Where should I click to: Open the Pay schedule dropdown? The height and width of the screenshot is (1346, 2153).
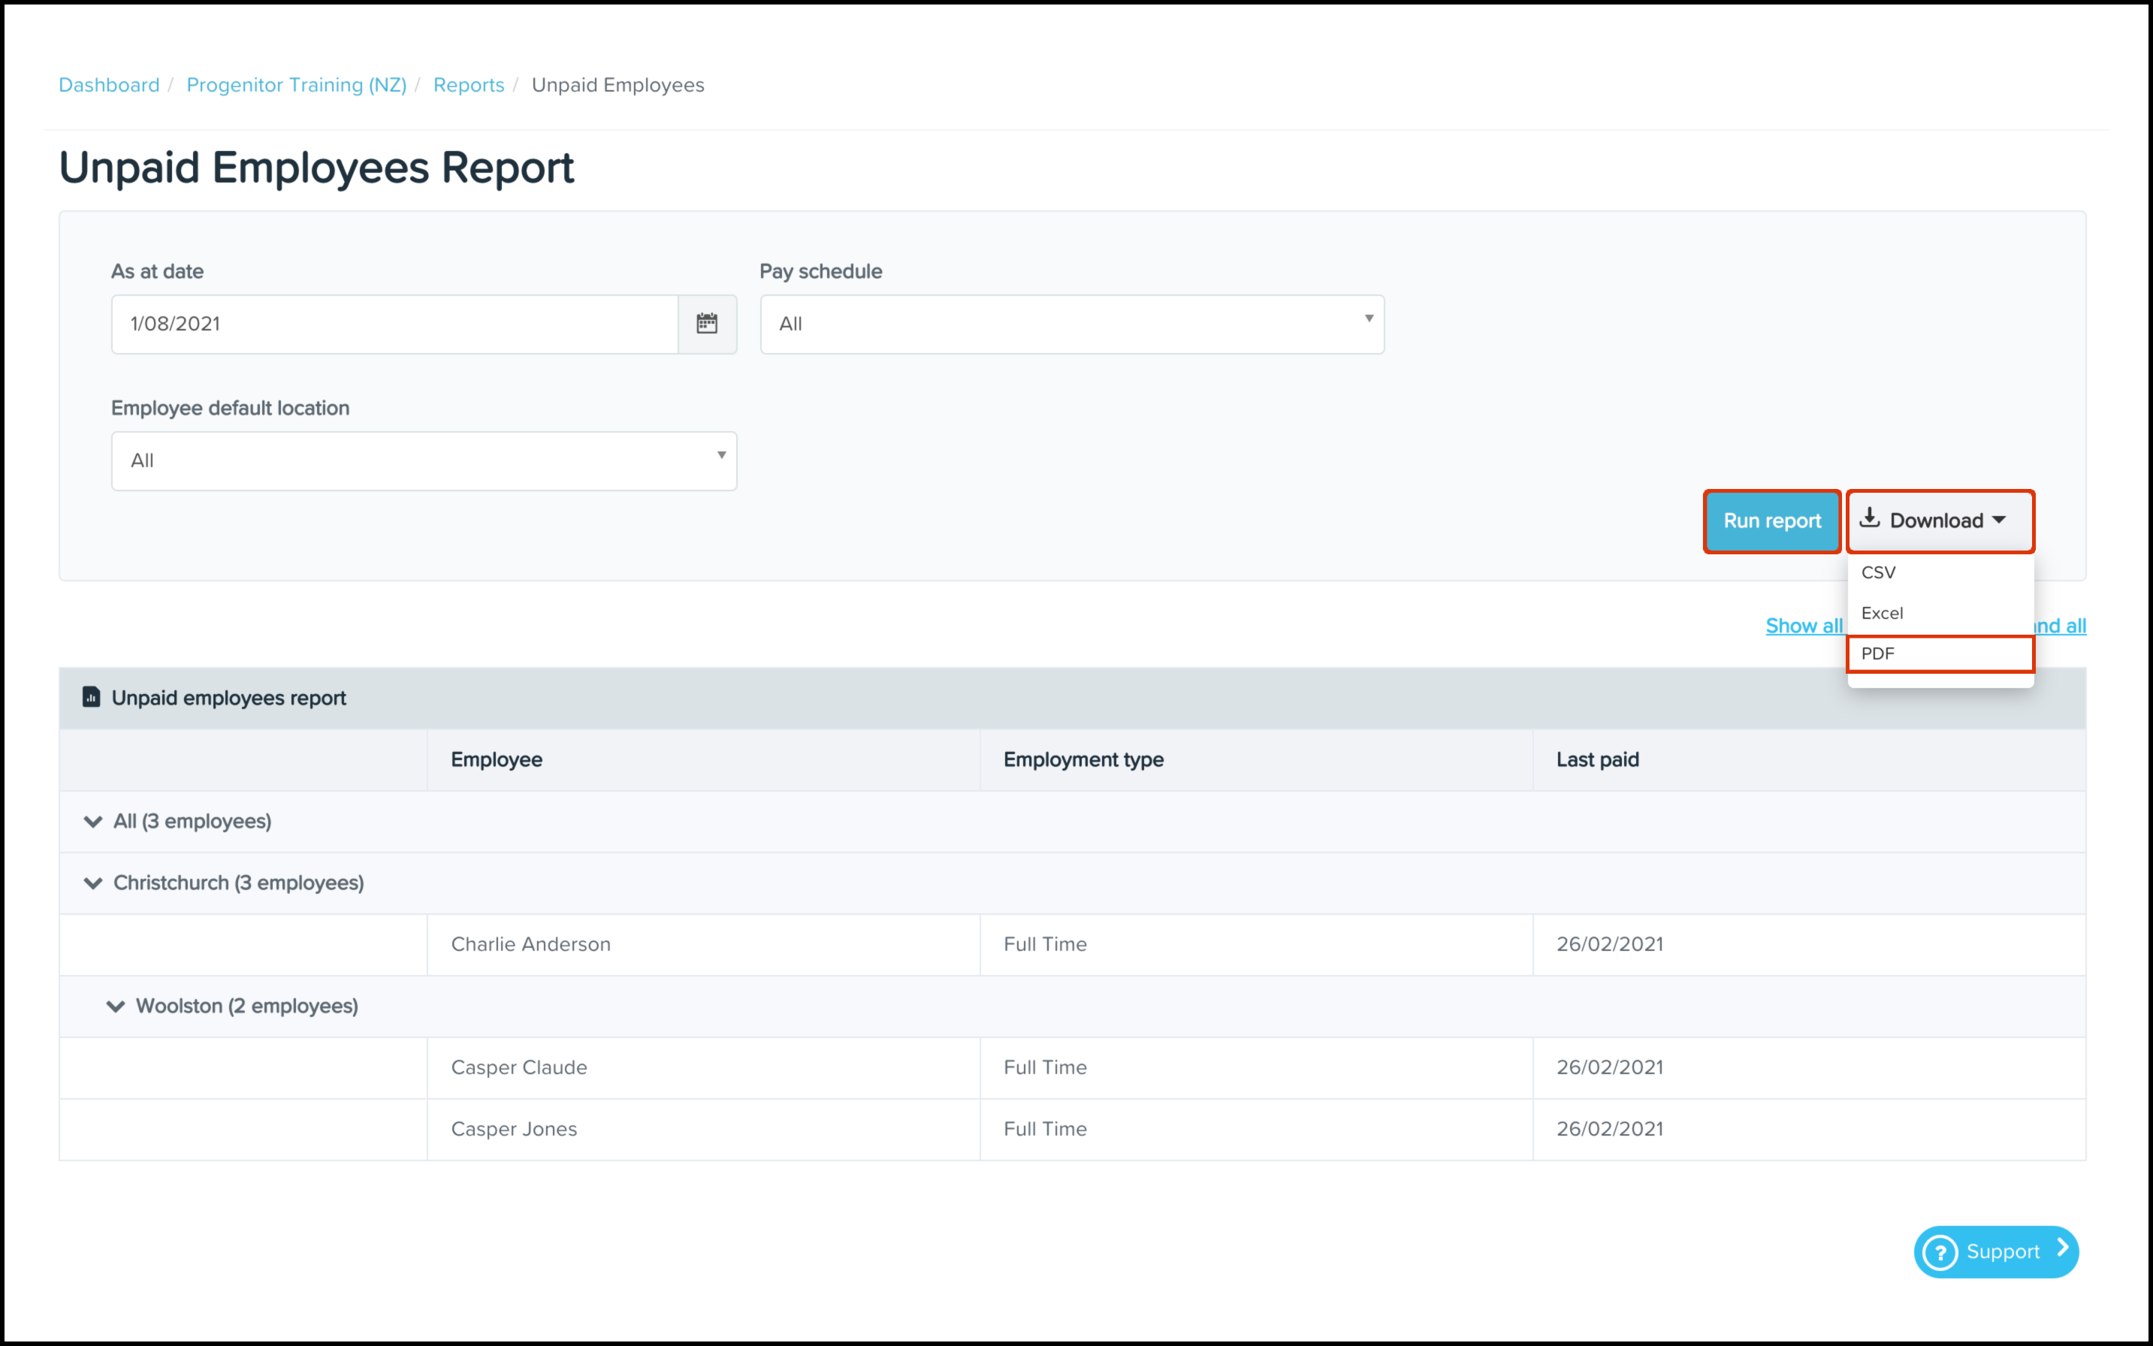[x=1071, y=324]
